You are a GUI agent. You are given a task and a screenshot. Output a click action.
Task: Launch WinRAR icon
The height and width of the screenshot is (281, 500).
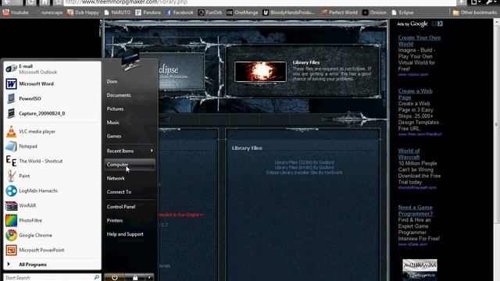click(11, 205)
